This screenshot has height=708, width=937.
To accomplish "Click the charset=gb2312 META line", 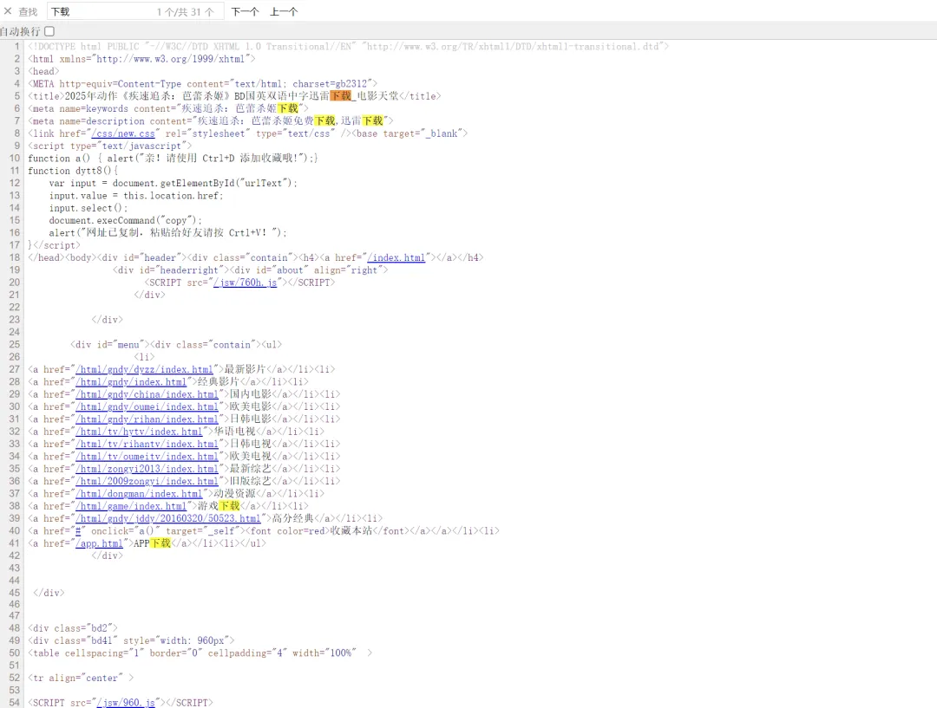I will click(202, 83).
